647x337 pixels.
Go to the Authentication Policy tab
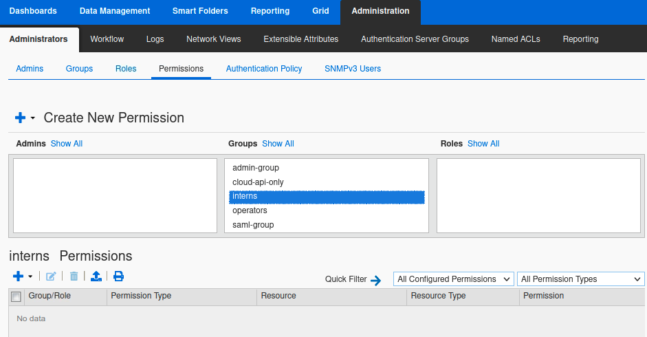264,69
